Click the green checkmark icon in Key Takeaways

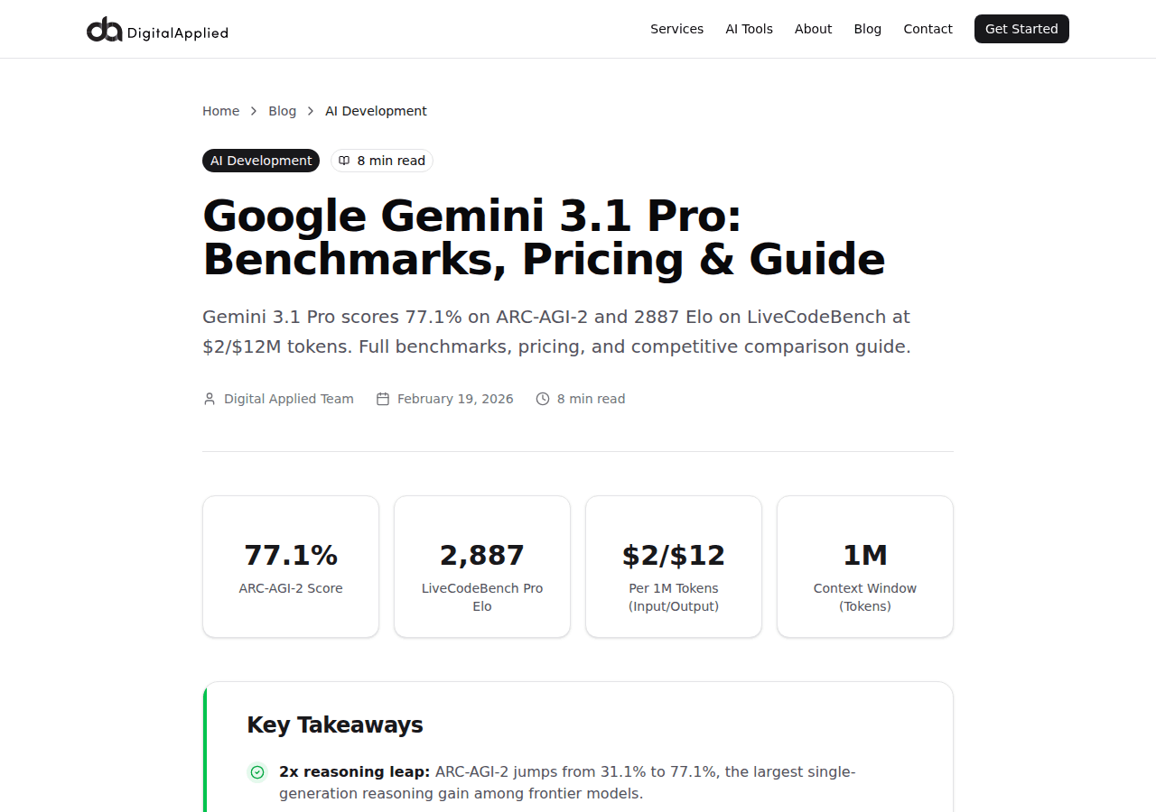click(257, 772)
